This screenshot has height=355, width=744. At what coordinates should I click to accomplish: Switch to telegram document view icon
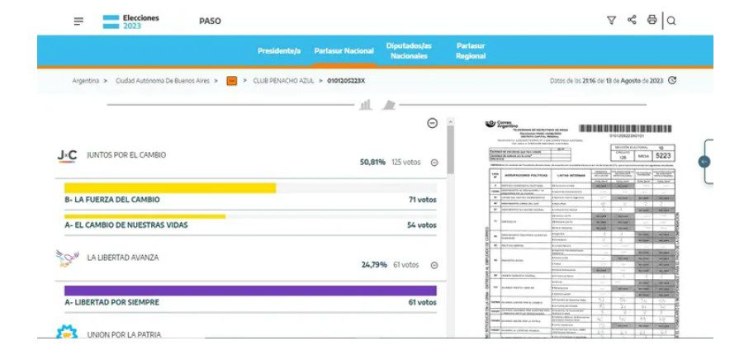pos(389,105)
